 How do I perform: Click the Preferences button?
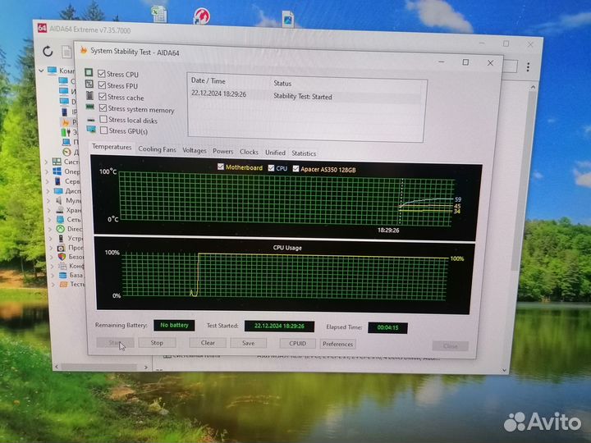point(337,344)
